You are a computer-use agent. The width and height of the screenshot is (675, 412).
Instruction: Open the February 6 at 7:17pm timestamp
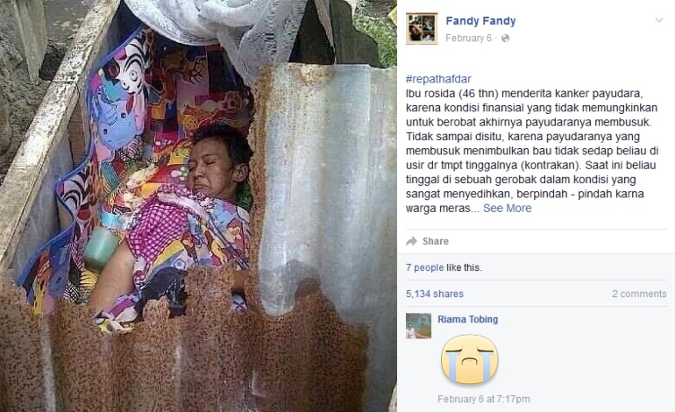pyautogui.click(x=483, y=399)
